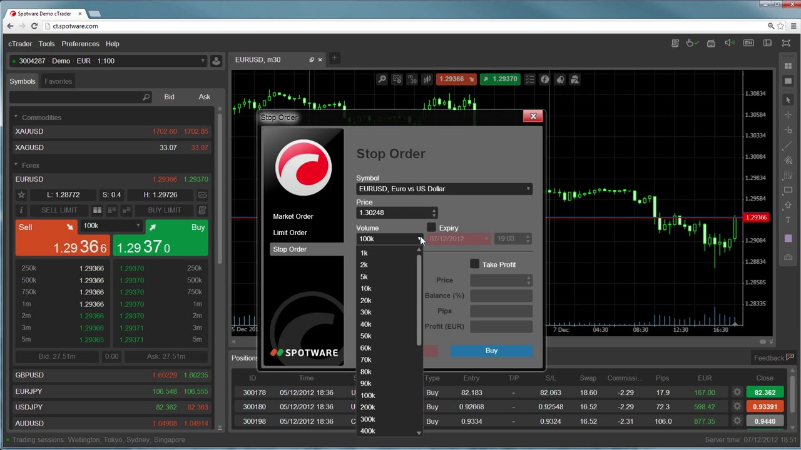Viewport: 801px width, 450px height.
Task: Select the cursor pointer tool in right toolbar
Action: 788,100
